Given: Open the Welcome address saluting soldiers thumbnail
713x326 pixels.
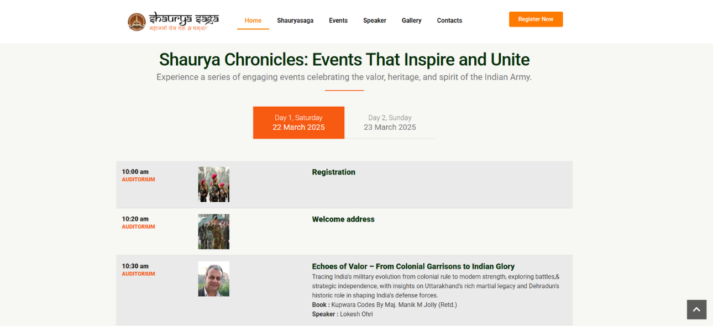Looking at the screenshot, I should coord(214,232).
